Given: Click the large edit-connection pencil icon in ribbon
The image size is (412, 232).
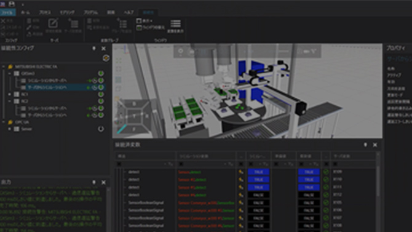Looking at the screenshot, I should (x=53, y=23).
